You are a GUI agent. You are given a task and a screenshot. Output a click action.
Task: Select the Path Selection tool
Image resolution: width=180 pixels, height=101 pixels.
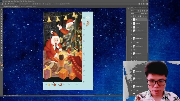(x=1, y=50)
